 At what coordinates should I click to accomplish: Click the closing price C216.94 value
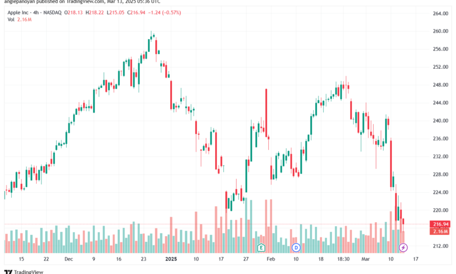[136, 13]
